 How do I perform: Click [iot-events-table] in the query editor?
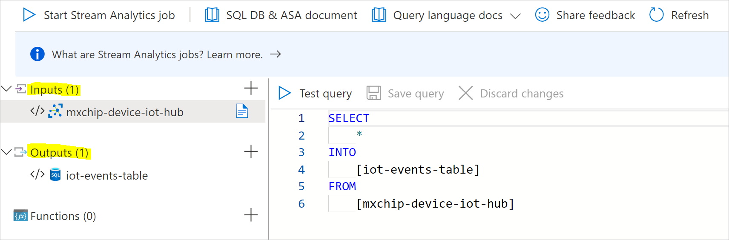tap(418, 169)
